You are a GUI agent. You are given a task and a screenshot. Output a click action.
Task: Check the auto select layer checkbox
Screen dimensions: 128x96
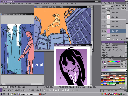pos(9,90)
